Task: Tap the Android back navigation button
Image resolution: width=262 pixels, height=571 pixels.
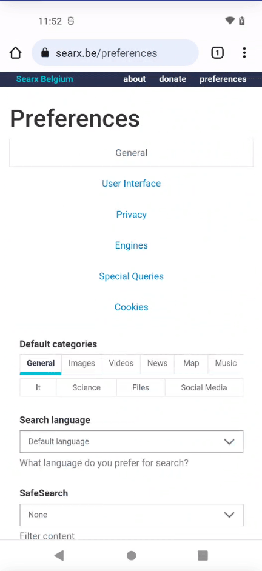Action: click(x=59, y=555)
